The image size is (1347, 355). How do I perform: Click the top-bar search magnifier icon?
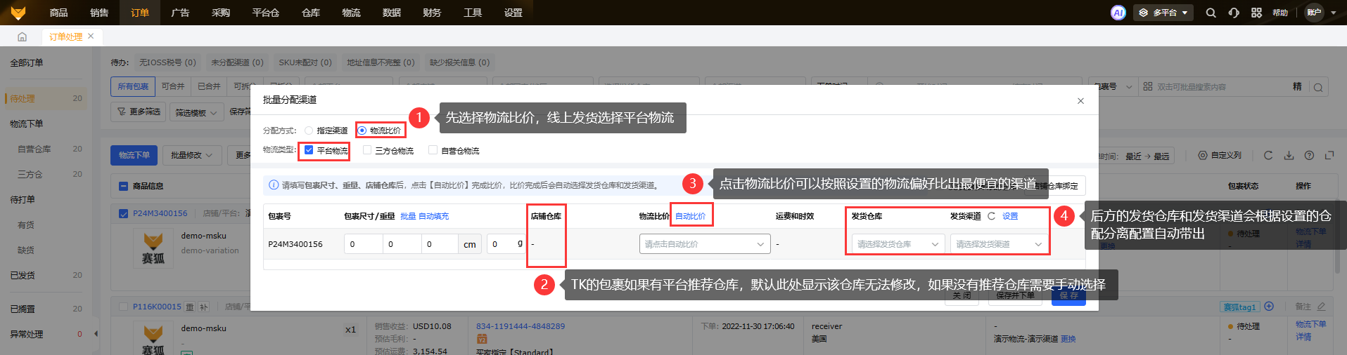(x=1211, y=13)
